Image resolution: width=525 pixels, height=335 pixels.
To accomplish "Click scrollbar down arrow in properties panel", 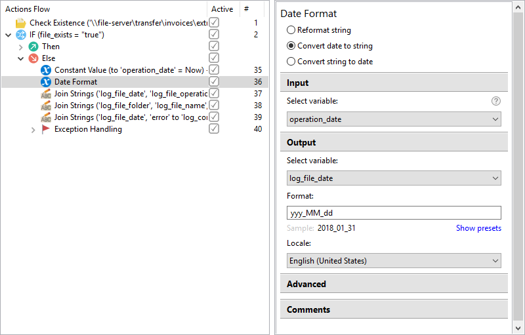I will tap(518, 328).
